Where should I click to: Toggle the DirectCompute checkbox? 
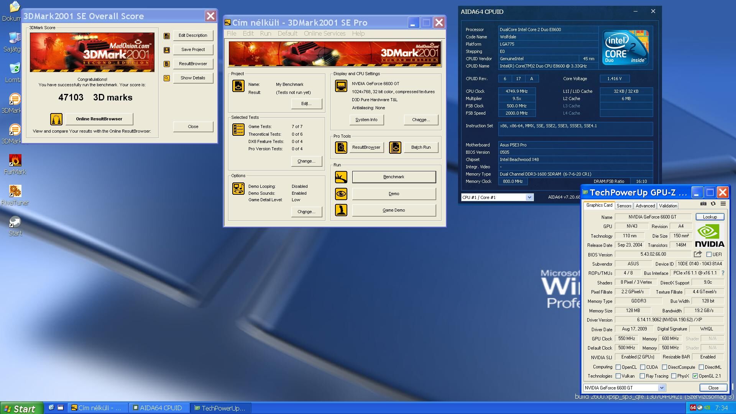click(x=664, y=367)
